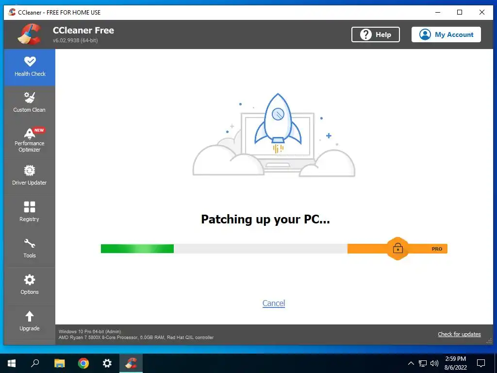Image resolution: width=497 pixels, height=373 pixels.
Task: Open Windows Settings from the taskbar
Action: pos(107,363)
